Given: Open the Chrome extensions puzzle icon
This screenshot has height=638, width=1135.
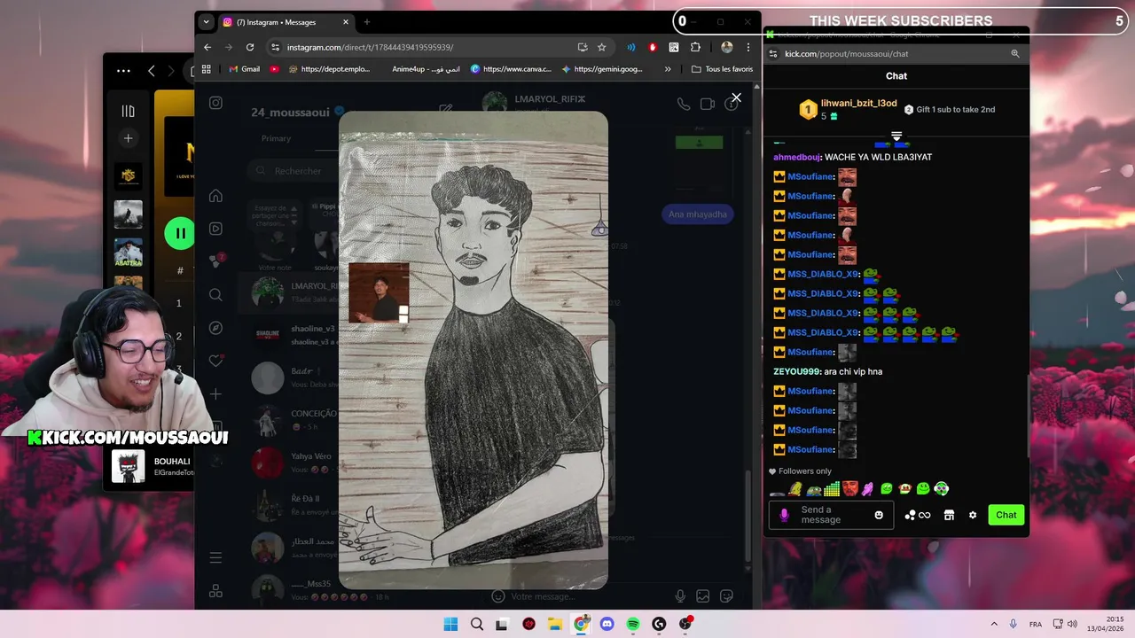Looking at the screenshot, I should [x=695, y=47].
